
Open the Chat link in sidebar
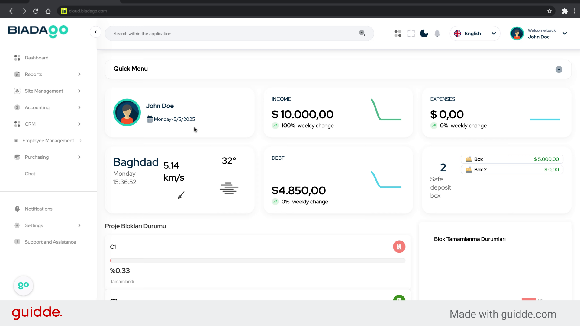tap(30, 174)
